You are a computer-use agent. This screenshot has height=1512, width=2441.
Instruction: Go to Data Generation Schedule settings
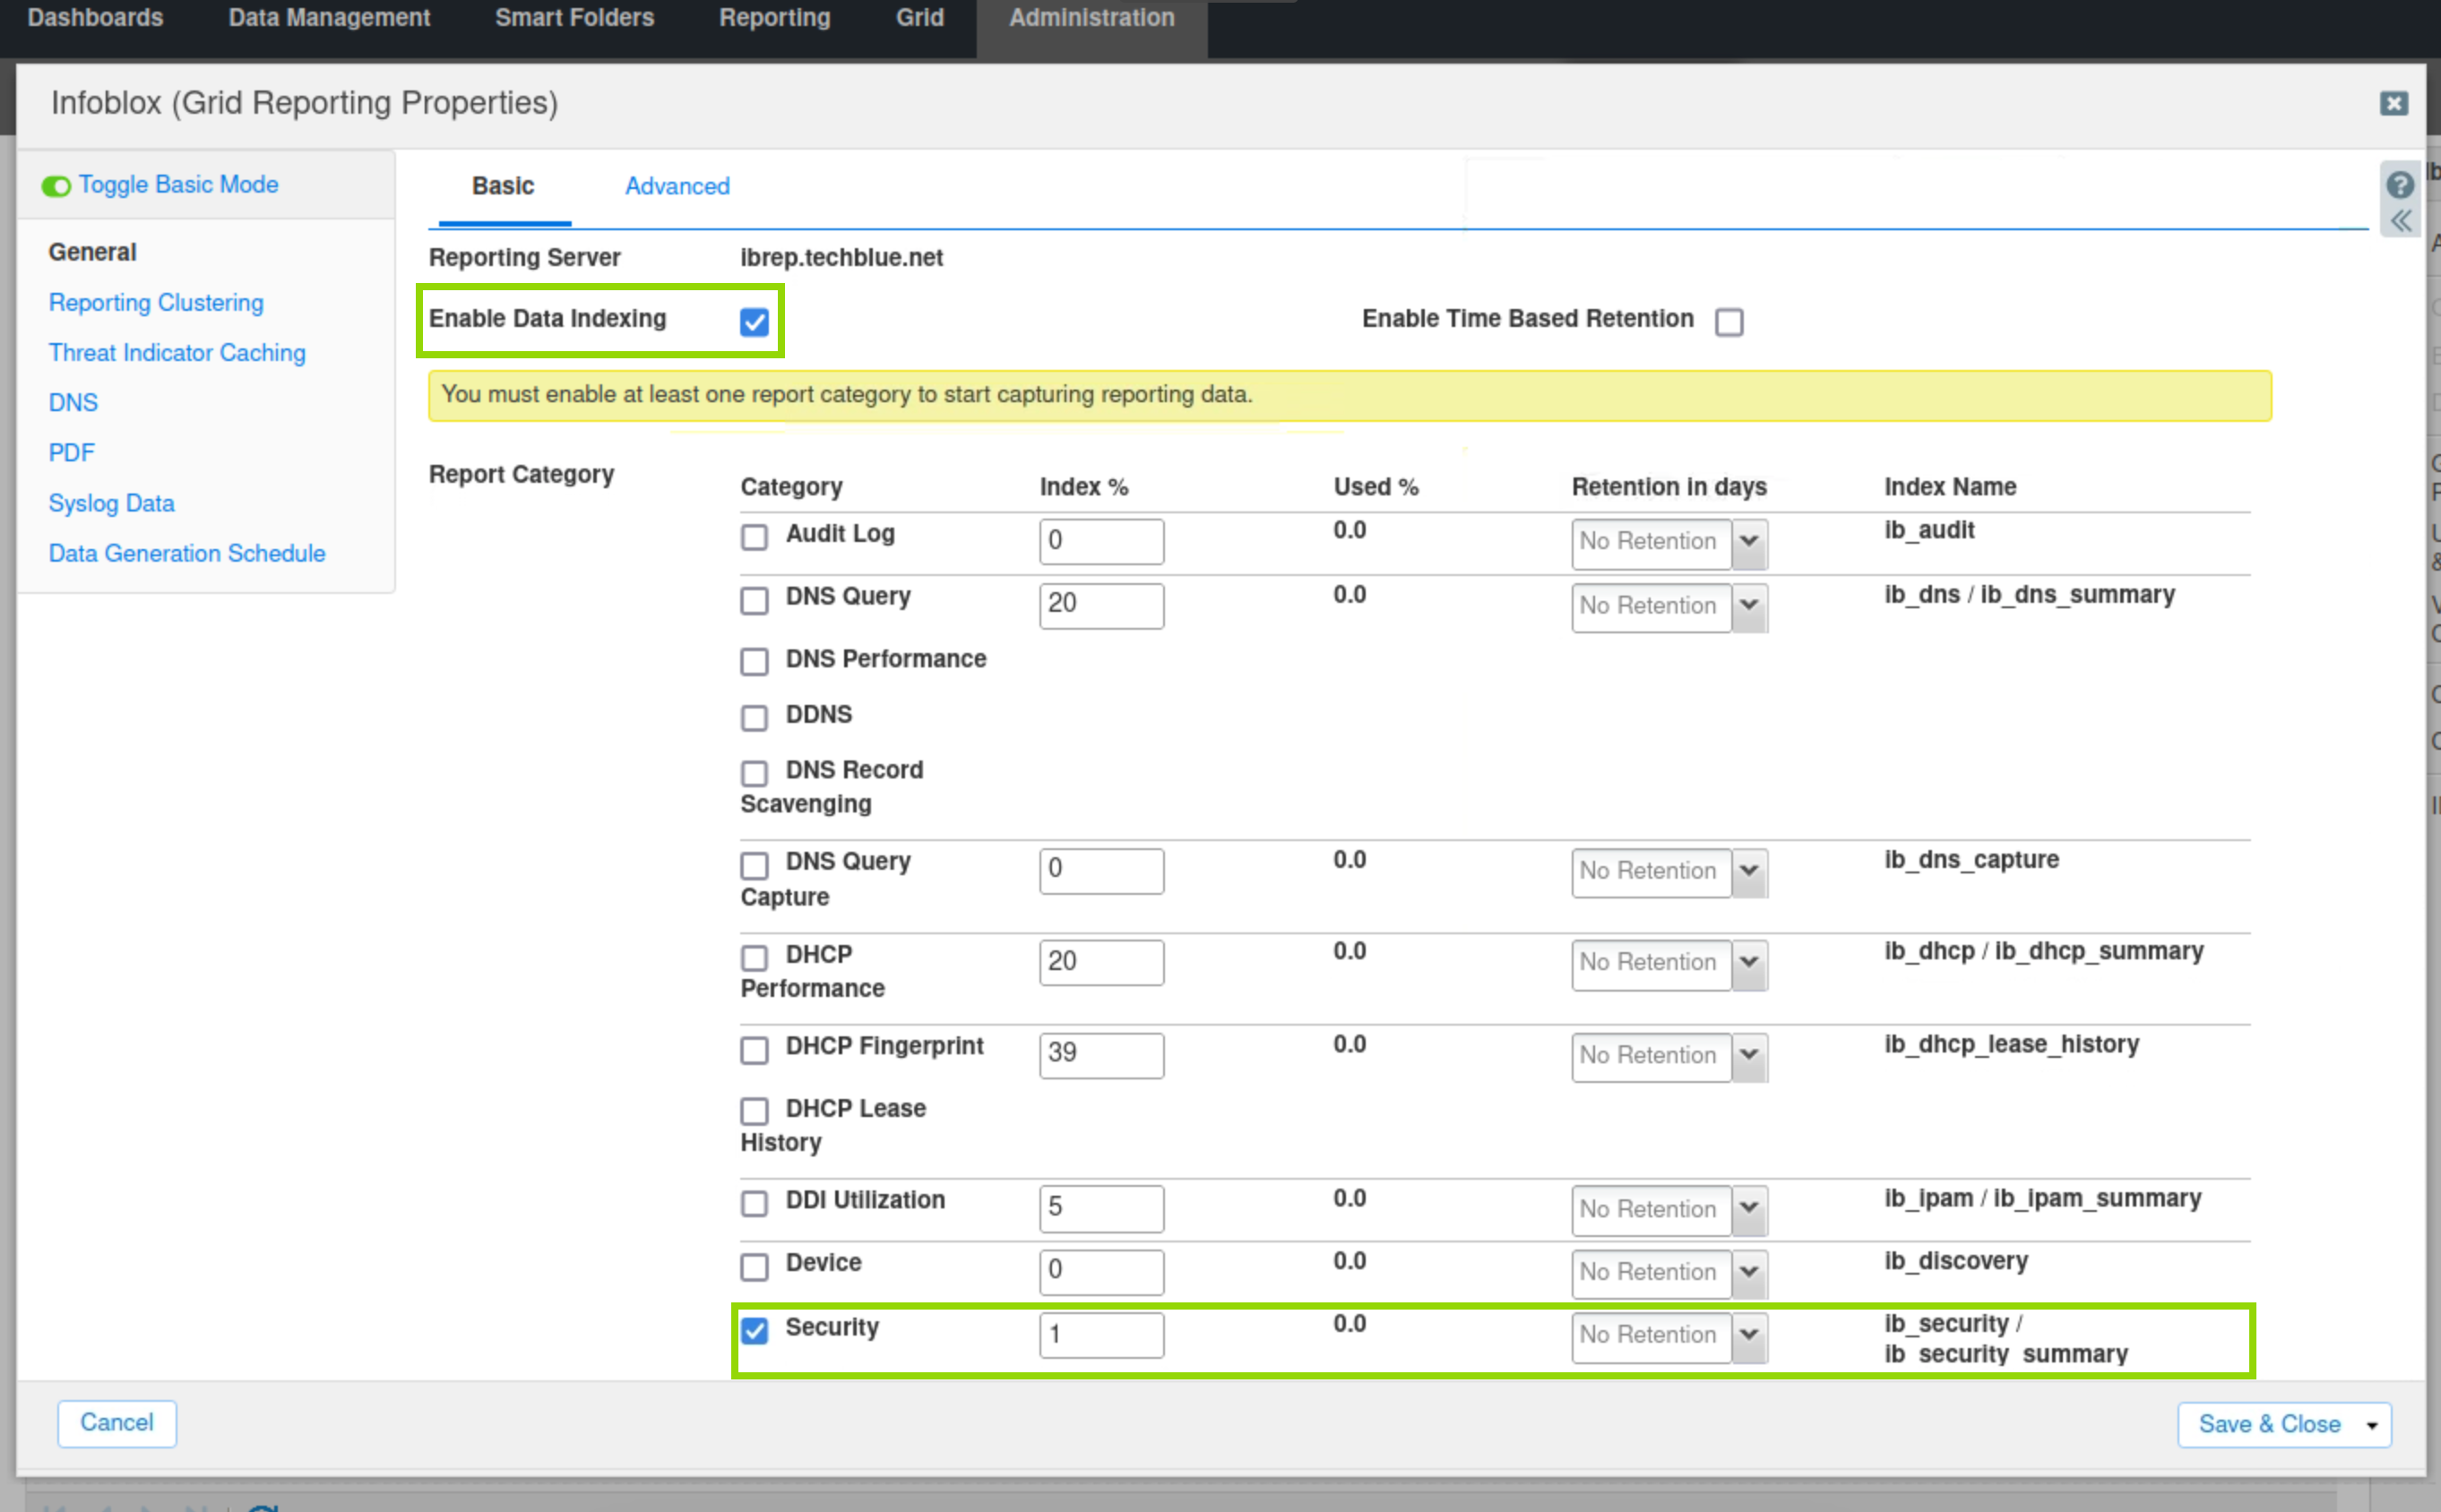pyautogui.click(x=186, y=553)
